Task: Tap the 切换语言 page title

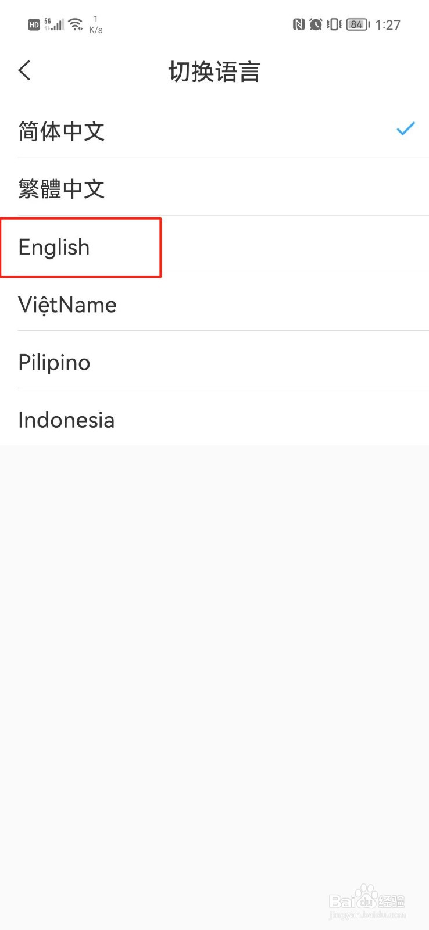Action: (214, 72)
